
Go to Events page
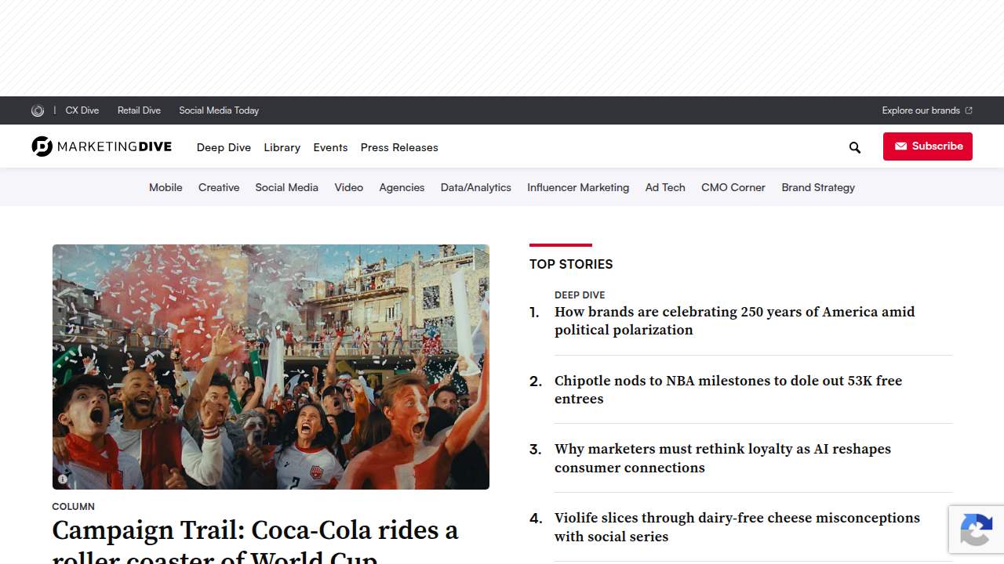(330, 147)
